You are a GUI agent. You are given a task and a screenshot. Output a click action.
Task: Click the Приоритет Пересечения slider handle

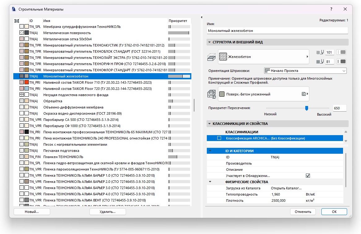pos(307,108)
